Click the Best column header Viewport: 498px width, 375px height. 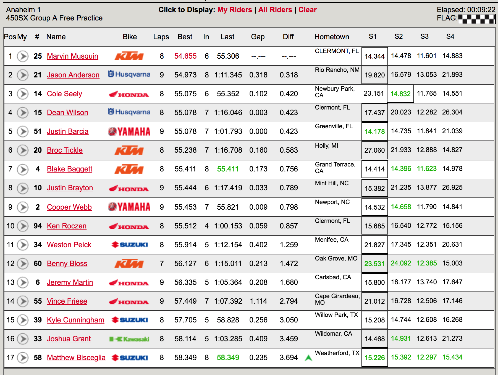click(x=185, y=37)
